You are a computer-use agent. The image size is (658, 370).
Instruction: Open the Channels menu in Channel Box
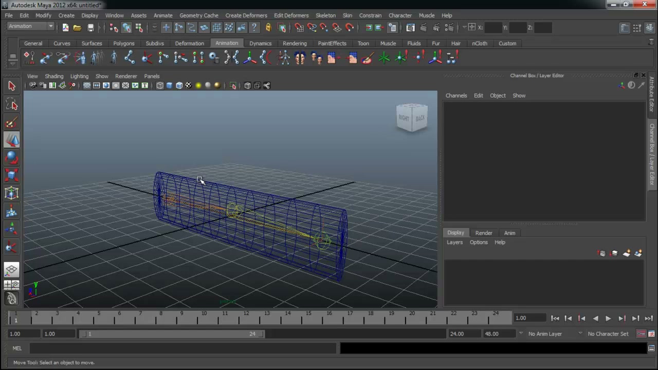(456, 96)
